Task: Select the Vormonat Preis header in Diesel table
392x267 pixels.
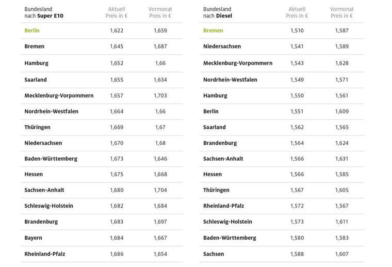Action: 341,12
